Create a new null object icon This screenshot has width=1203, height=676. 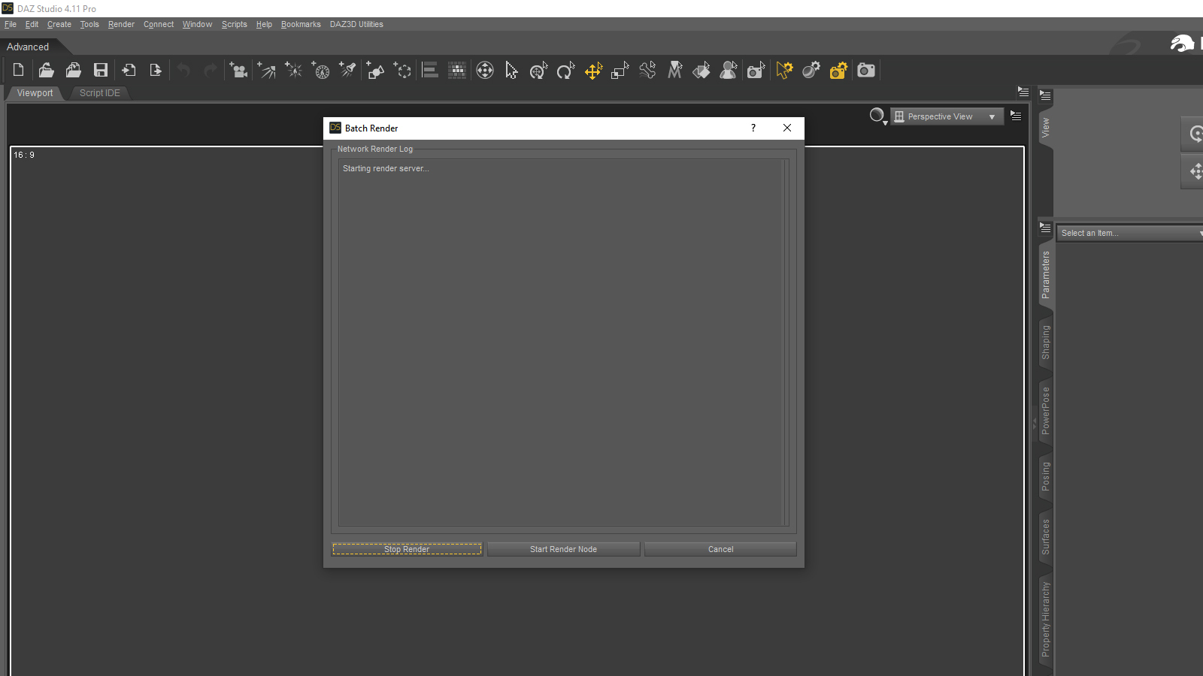click(x=402, y=71)
